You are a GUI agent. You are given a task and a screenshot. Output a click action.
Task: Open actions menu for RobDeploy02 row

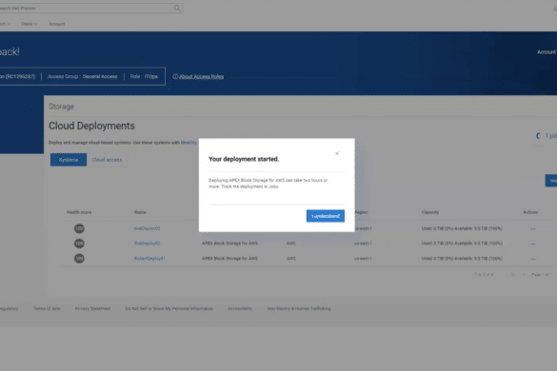pyautogui.click(x=533, y=229)
